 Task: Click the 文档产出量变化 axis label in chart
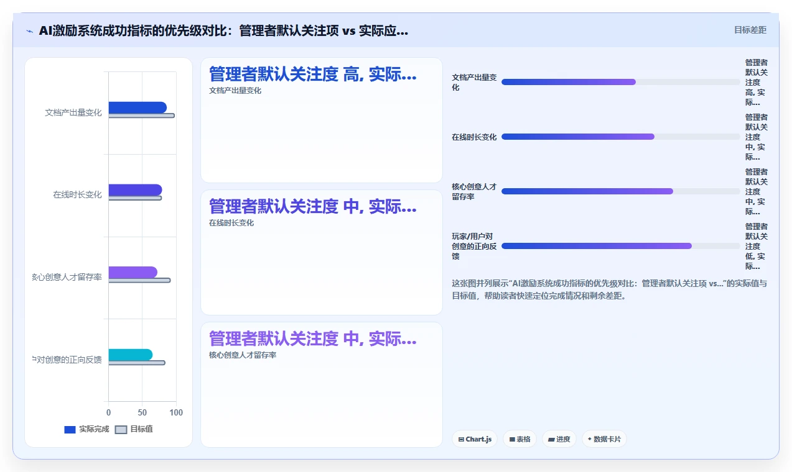[x=73, y=112]
